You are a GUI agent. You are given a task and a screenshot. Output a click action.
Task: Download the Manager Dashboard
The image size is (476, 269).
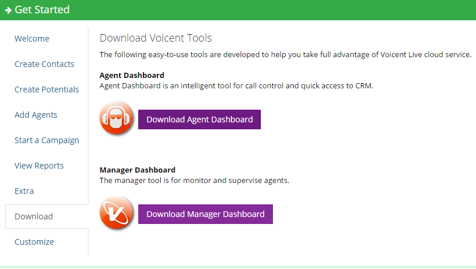point(205,214)
